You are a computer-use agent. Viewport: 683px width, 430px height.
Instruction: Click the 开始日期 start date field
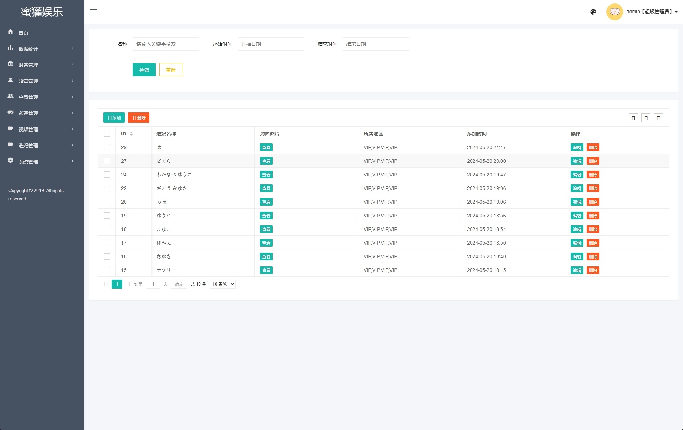point(270,44)
